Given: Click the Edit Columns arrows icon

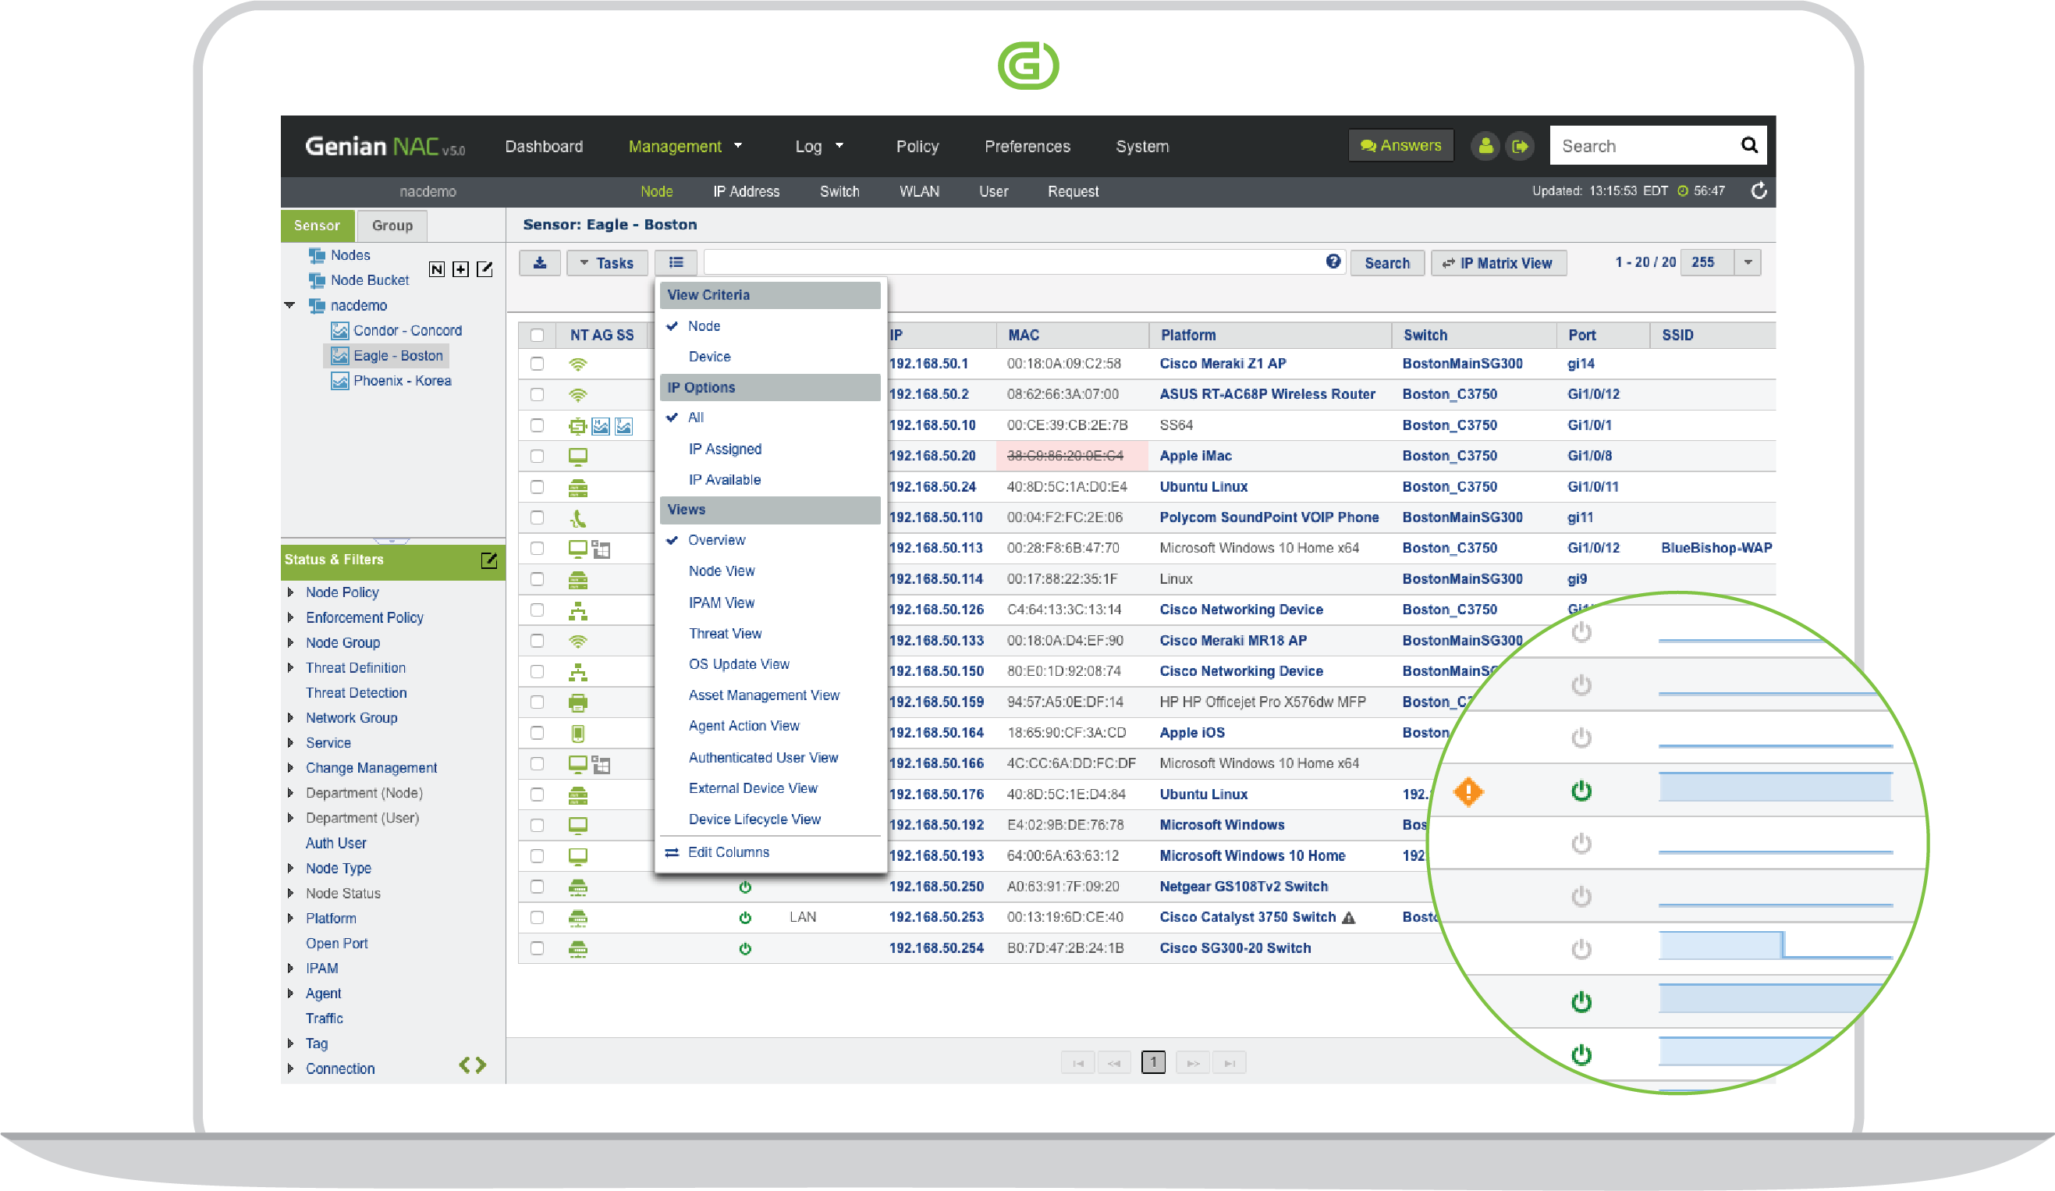Looking at the screenshot, I should point(671,852).
